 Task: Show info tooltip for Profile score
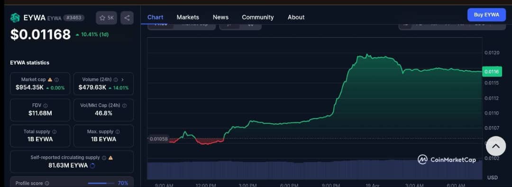tap(47, 183)
